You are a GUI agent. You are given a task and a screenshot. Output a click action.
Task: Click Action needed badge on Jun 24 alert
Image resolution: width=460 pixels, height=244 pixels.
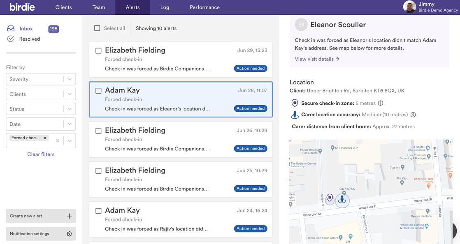tap(251, 228)
